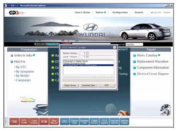Click the GDS logo
Image resolution: width=177 pixels, height=131 pixels.
pyautogui.click(x=14, y=13)
